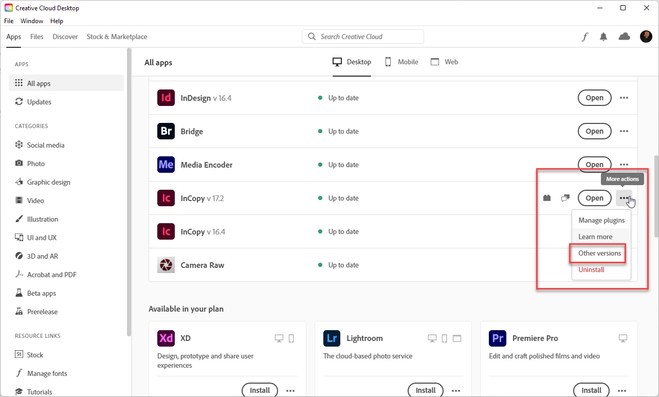
Task: Open the Manage fonts link
Action: [66, 373]
